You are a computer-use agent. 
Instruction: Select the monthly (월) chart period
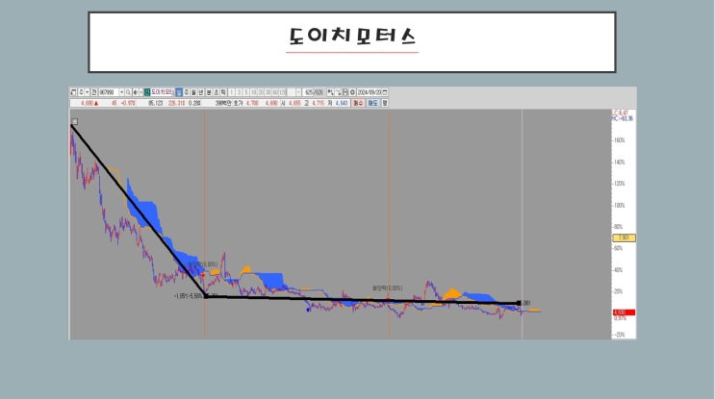click(x=193, y=92)
